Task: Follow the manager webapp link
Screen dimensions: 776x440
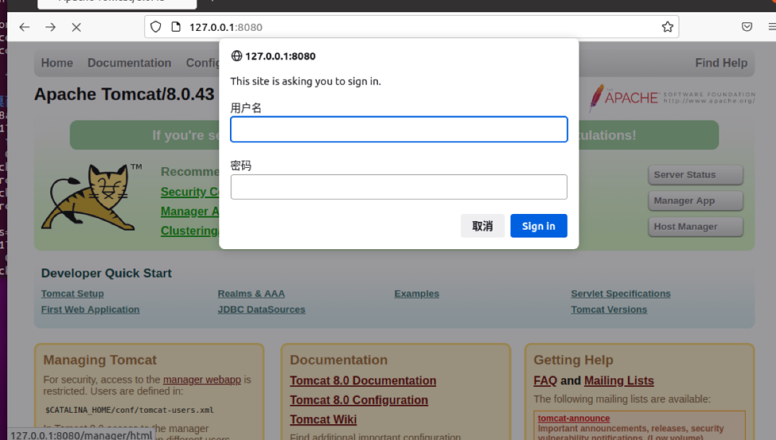Action: coord(202,380)
